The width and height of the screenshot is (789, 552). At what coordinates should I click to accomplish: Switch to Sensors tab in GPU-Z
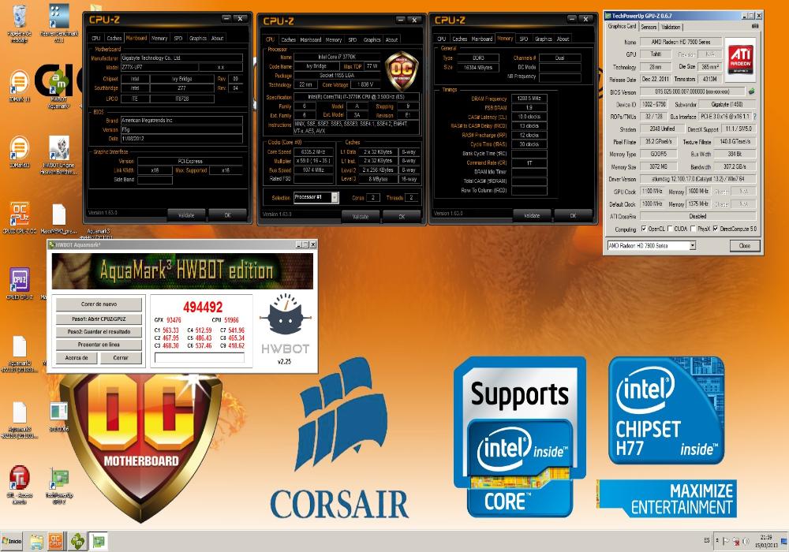649,27
